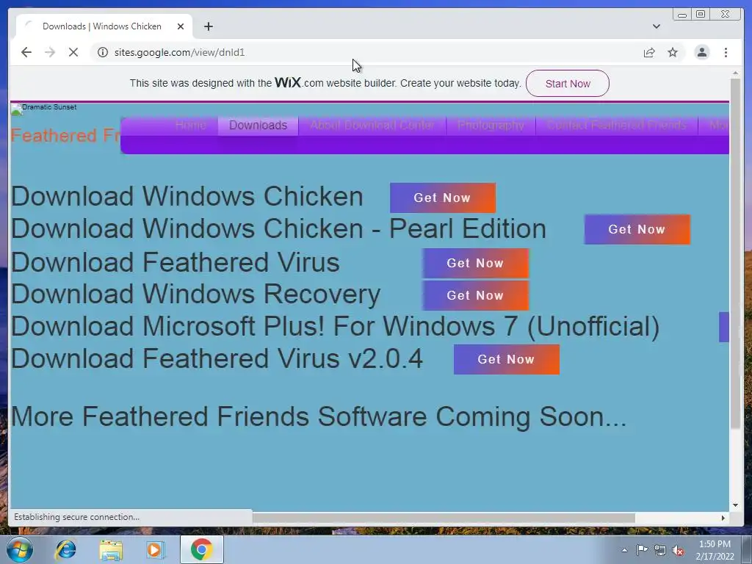Open the Windows Start menu
The image size is (752, 564).
19,549
